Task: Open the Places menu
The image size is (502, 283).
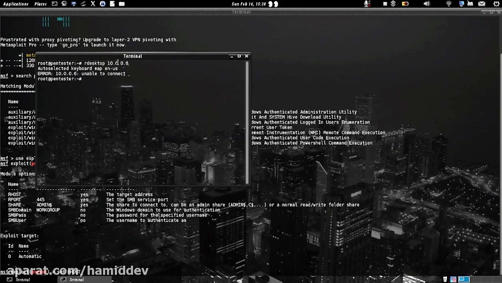Action: tap(40, 4)
